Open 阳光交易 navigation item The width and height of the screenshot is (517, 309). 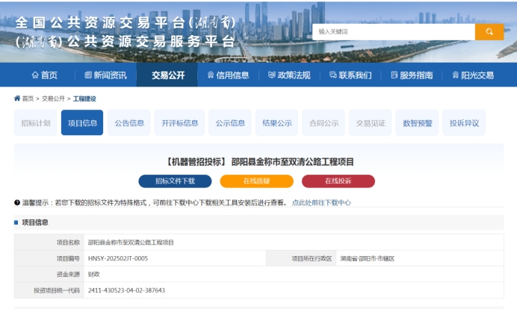click(x=473, y=75)
